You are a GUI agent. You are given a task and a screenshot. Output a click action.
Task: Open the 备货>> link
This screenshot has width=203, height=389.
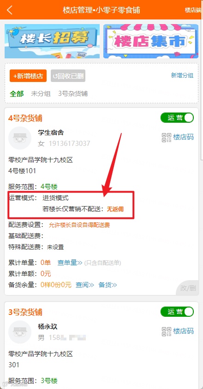tap(107, 285)
